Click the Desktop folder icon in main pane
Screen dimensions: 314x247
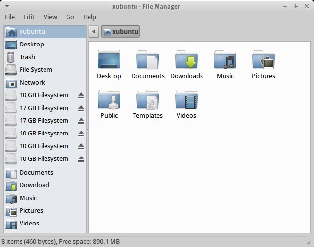coord(109,60)
